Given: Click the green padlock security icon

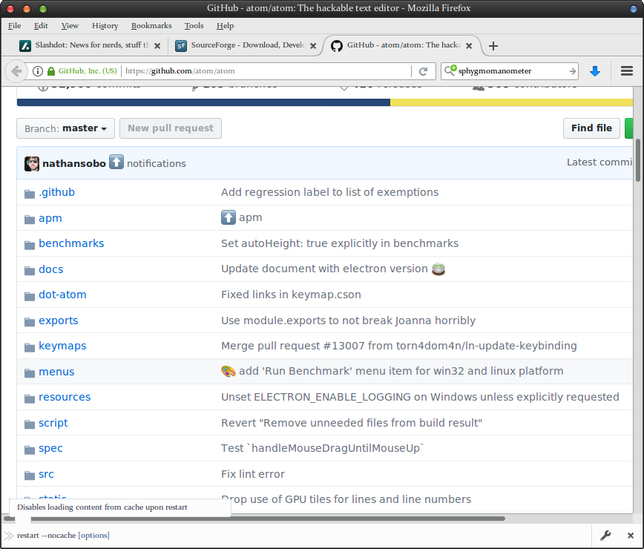Looking at the screenshot, I should (51, 71).
